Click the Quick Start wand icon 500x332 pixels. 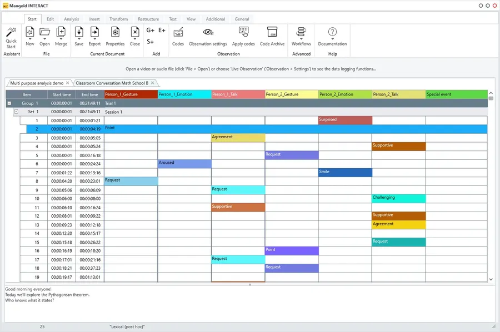(x=11, y=33)
